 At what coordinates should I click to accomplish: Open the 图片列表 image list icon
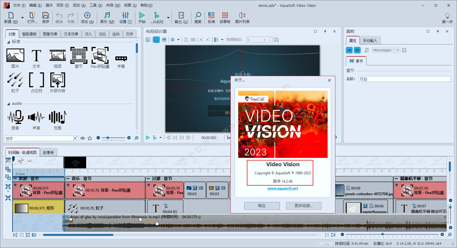coord(242,18)
